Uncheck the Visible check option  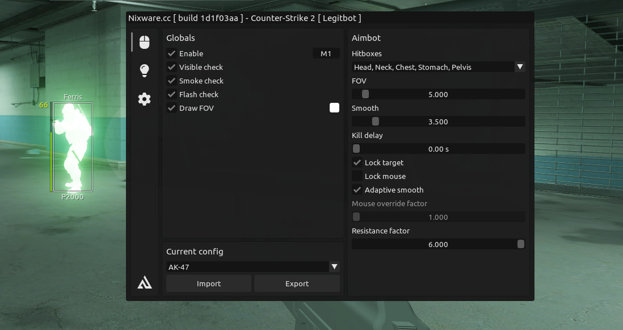pos(172,67)
